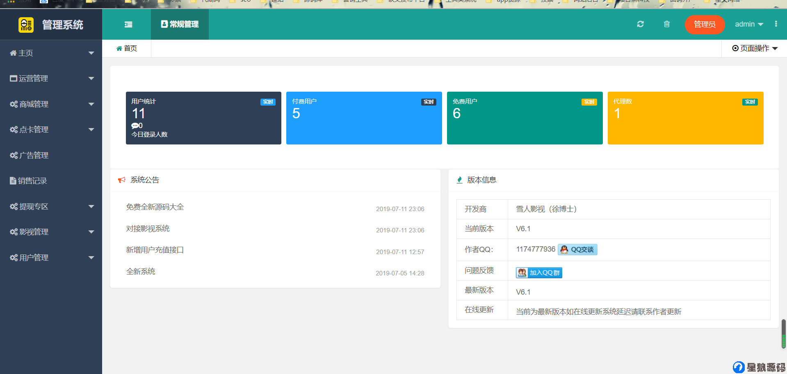The width and height of the screenshot is (787, 374).
Task: Click the 问题反馈 row label
Action: [479, 270]
